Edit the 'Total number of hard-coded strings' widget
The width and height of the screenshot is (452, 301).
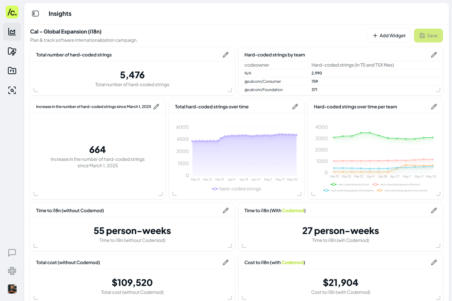coord(226,55)
